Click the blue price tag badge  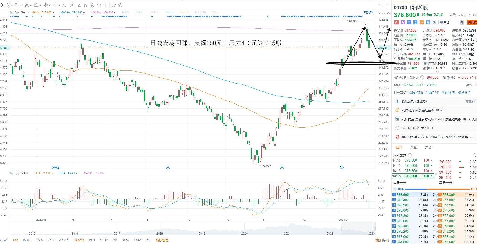click(428, 22)
